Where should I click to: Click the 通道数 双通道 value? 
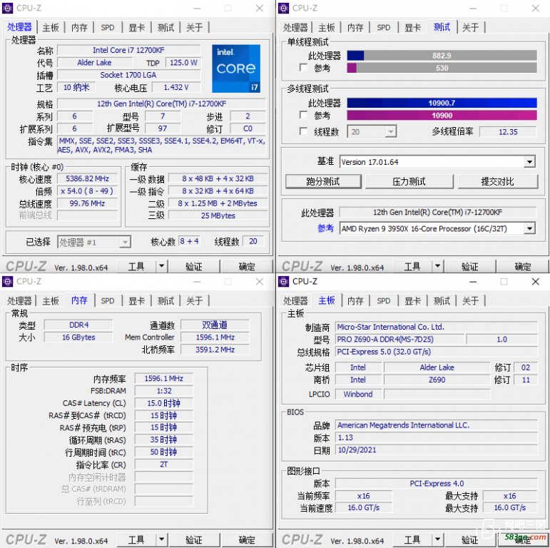click(215, 325)
